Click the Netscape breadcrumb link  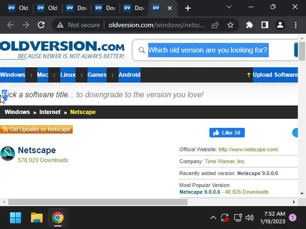(x=83, y=112)
